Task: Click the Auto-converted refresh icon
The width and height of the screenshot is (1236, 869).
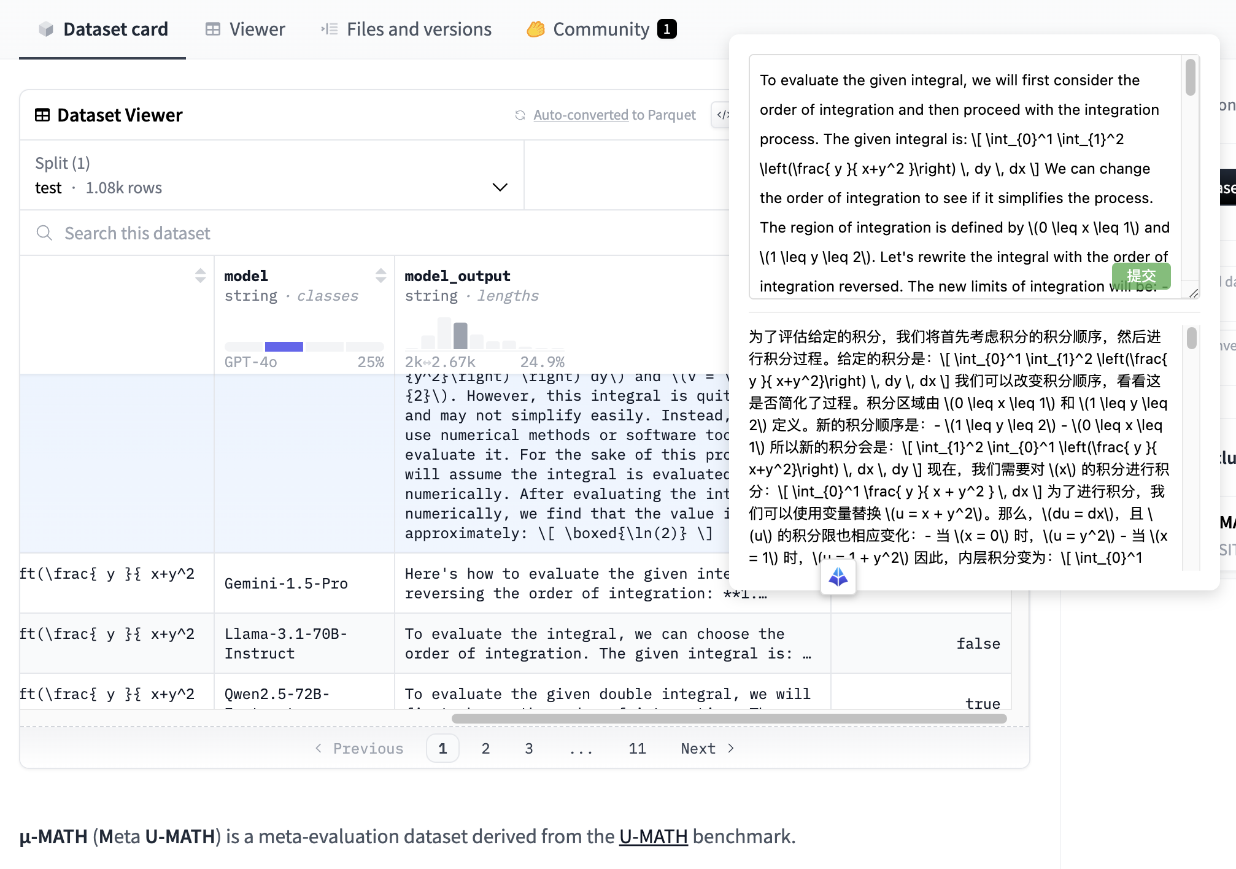Action: click(x=520, y=115)
